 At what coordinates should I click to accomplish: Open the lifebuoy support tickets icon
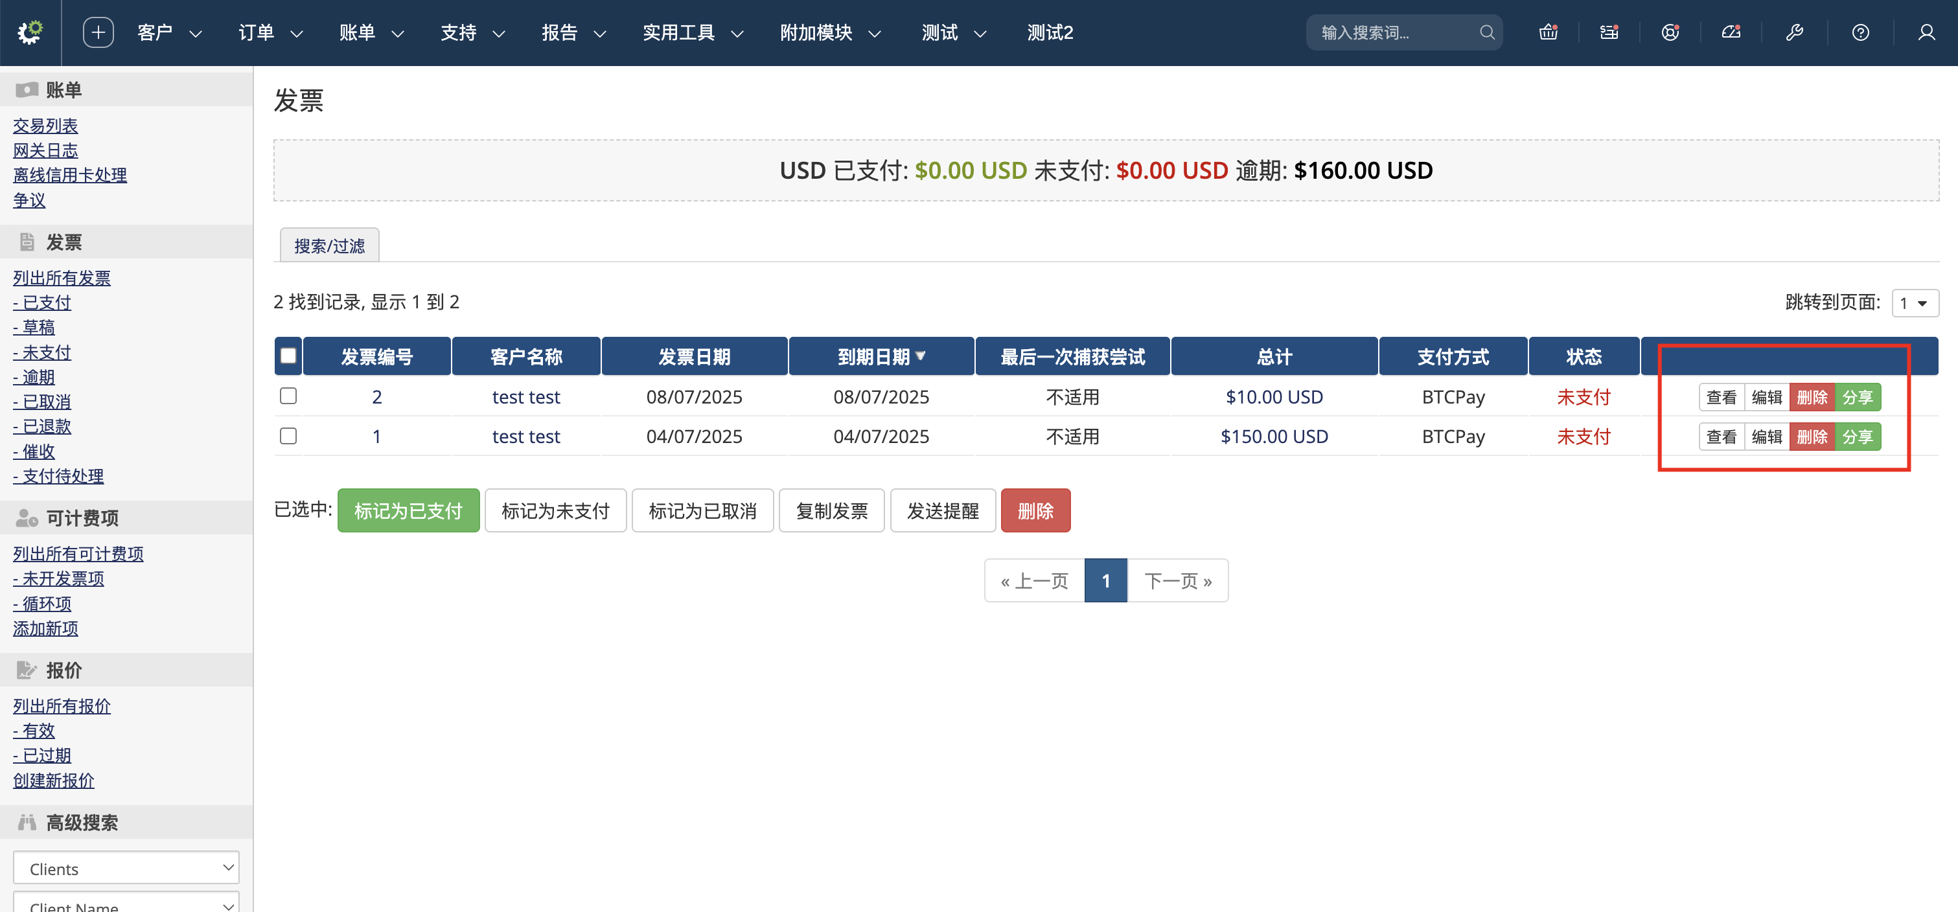click(x=1670, y=32)
